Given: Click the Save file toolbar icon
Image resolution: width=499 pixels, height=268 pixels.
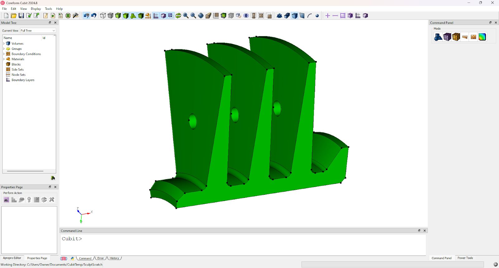Looking at the screenshot, I should [x=21, y=16].
